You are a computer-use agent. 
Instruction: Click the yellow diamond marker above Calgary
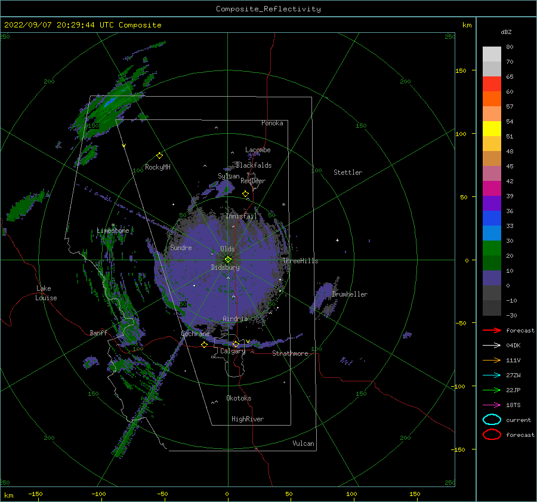tap(236, 344)
